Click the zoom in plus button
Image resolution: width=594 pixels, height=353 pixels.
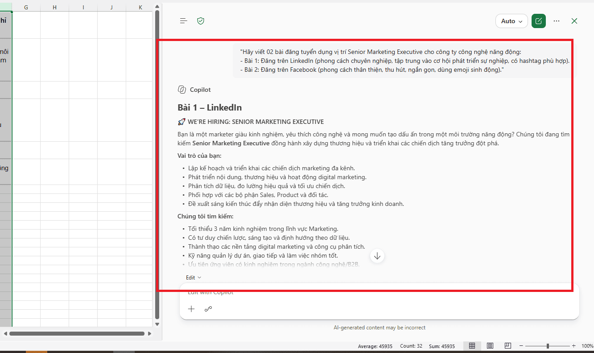(x=574, y=346)
